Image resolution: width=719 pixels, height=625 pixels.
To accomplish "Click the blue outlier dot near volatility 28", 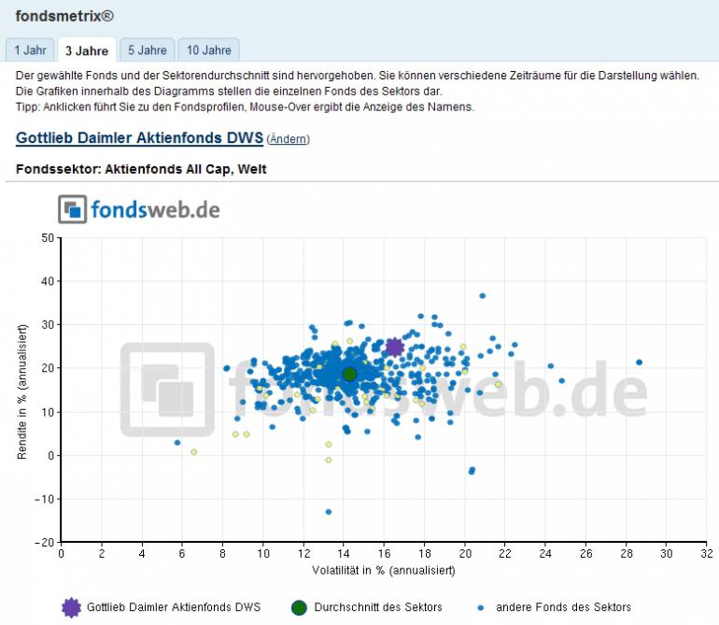I will click(x=640, y=362).
